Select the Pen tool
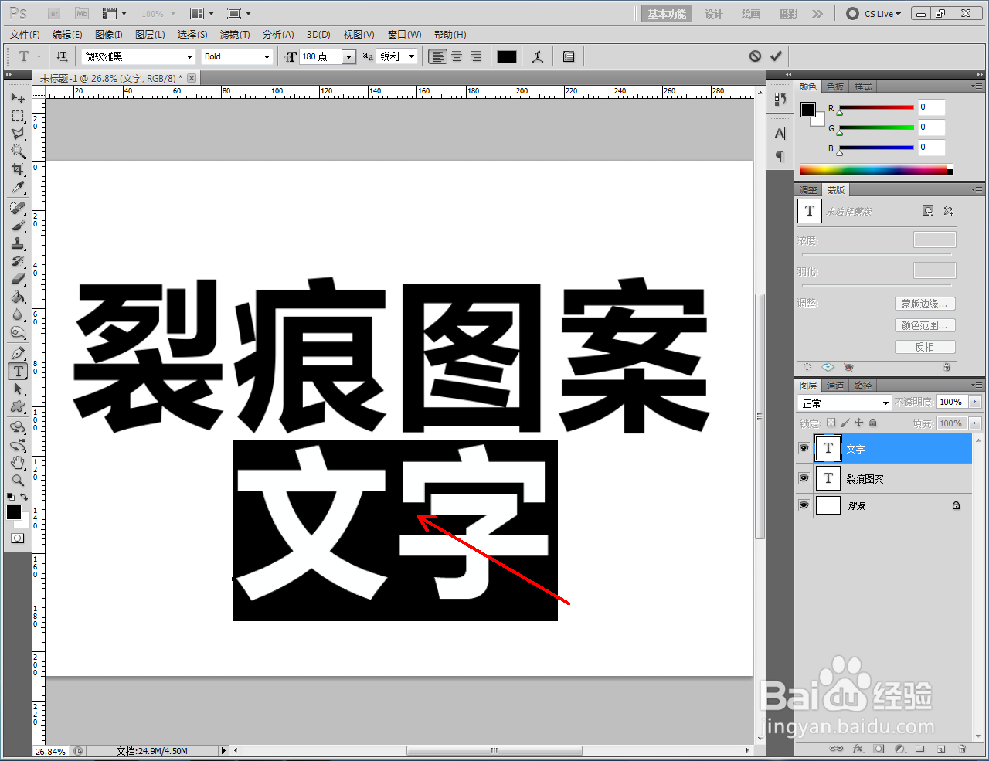The width and height of the screenshot is (989, 761). (x=17, y=352)
